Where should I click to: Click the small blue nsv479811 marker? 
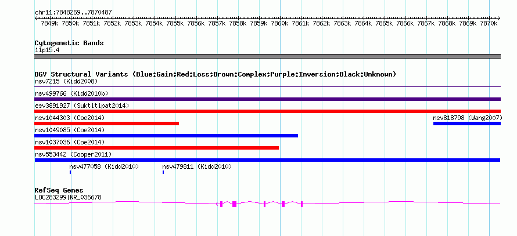click(163, 172)
